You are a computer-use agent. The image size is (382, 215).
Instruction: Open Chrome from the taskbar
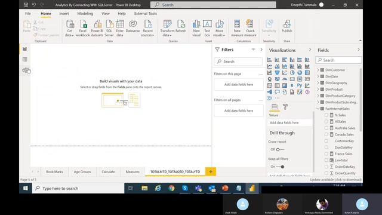pyautogui.click(x=171, y=188)
